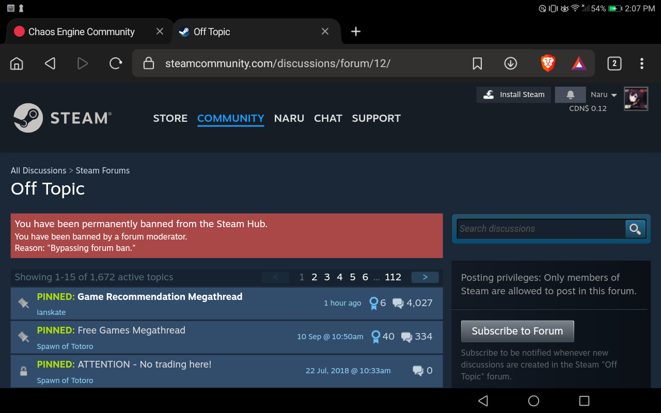Image resolution: width=661 pixels, height=413 pixels.
Task: Open ATTENTION - No trading here! topic
Action: click(x=145, y=364)
